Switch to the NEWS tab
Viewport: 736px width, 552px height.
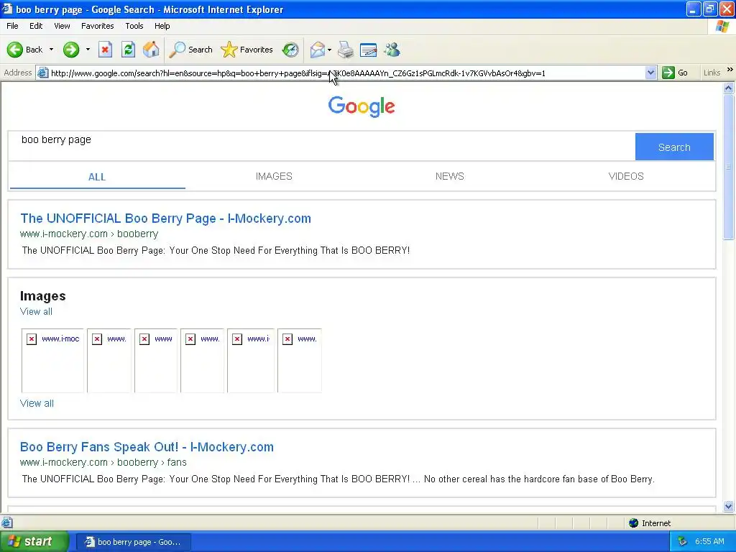(x=450, y=177)
